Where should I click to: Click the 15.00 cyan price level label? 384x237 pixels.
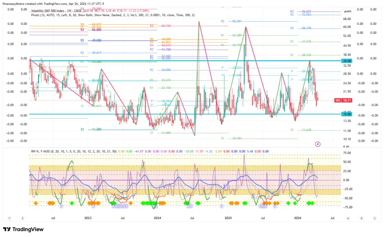pos(347,114)
